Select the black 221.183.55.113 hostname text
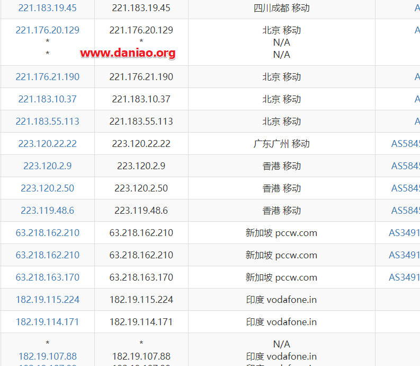 [141, 121]
